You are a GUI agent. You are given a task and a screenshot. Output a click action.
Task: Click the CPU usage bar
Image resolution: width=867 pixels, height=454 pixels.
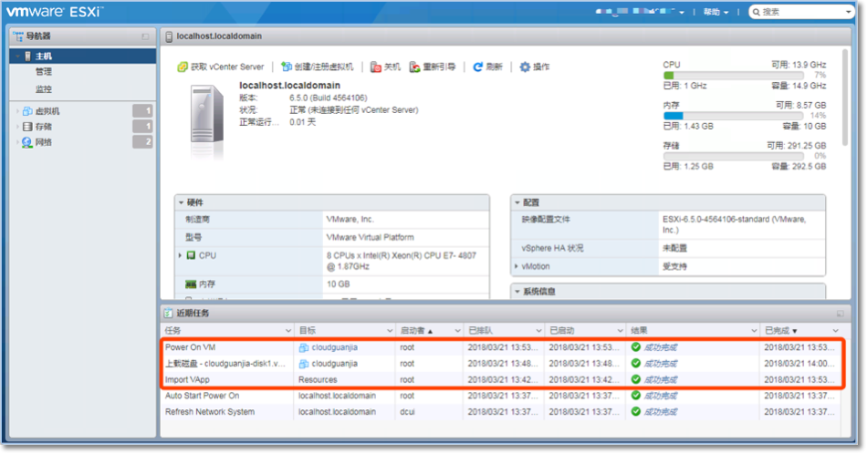tap(733, 75)
